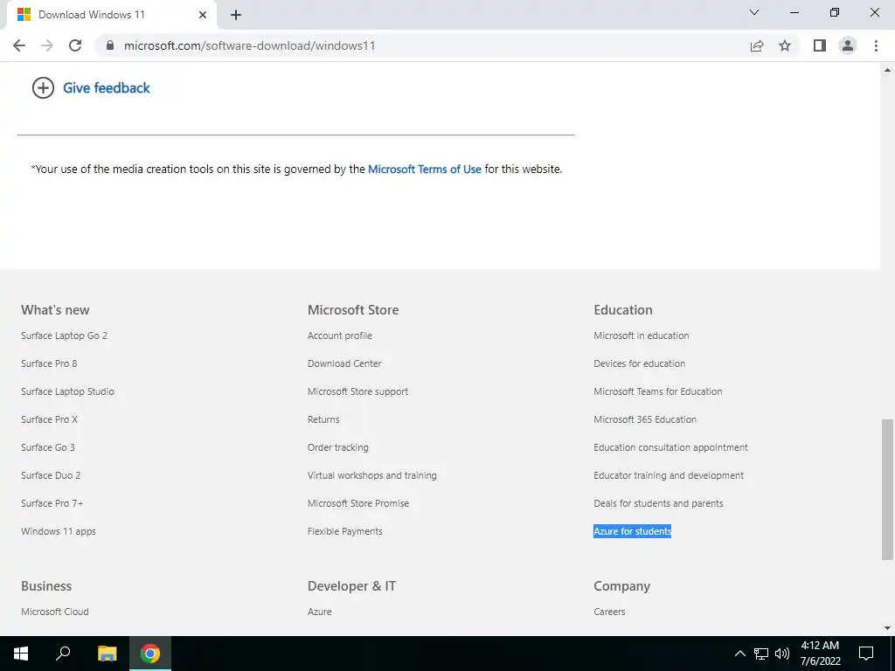Viewport: 895px width, 671px height.
Task: Open taskbar Search magnifier
Action: point(63,654)
